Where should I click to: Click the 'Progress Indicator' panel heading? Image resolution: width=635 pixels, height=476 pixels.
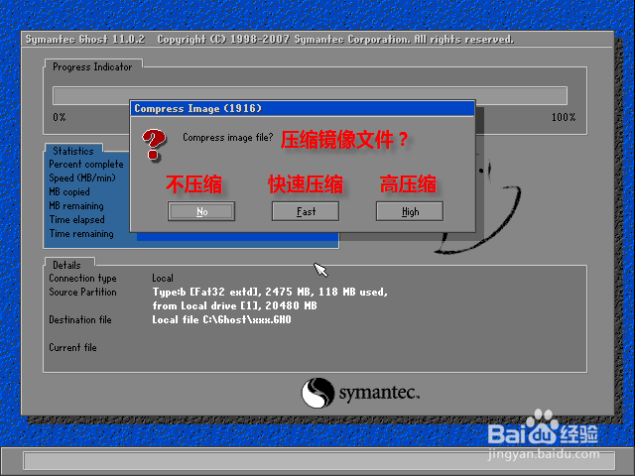pos(92,66)
